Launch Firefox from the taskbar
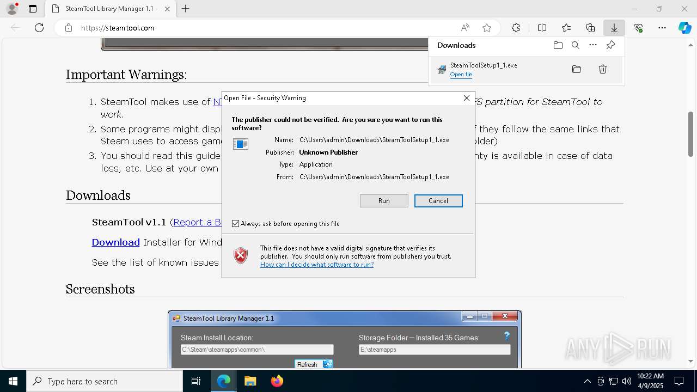Screen dimensions: 697x392 pos(277,381)
